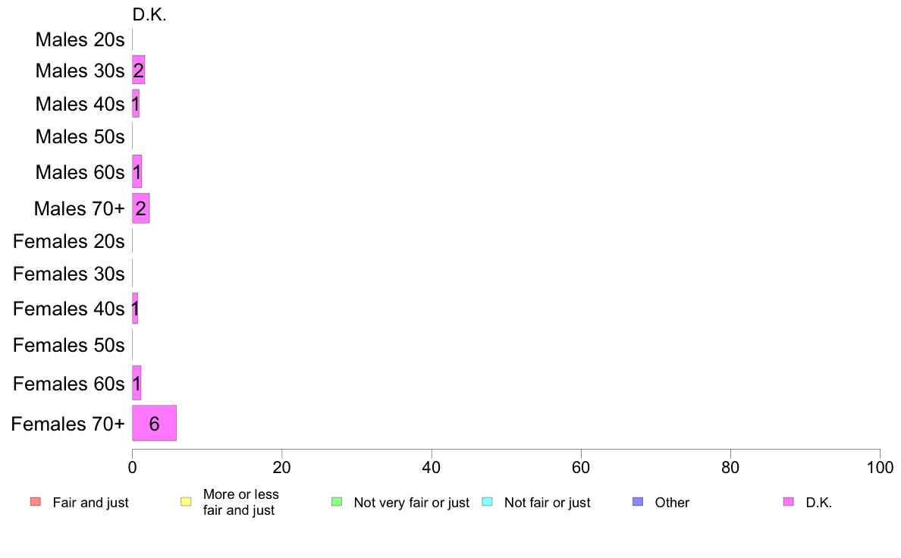
Task: Select the Females 60s bar showing 1
Action: click(x=137, y=383)
